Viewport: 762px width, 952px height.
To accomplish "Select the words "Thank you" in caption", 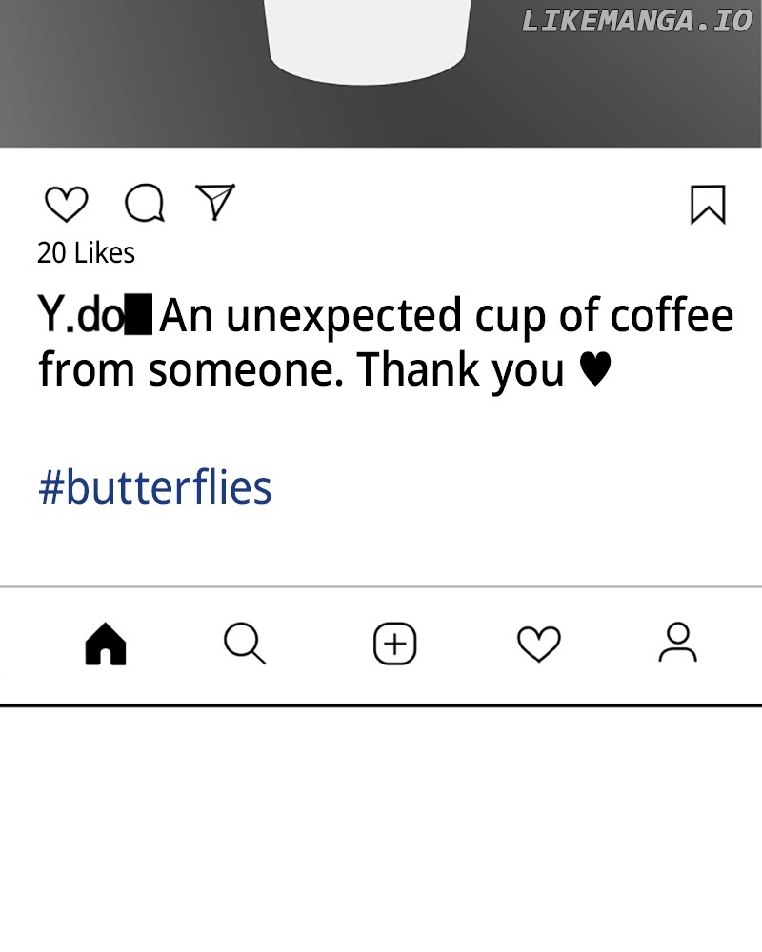I will point(461,369).
